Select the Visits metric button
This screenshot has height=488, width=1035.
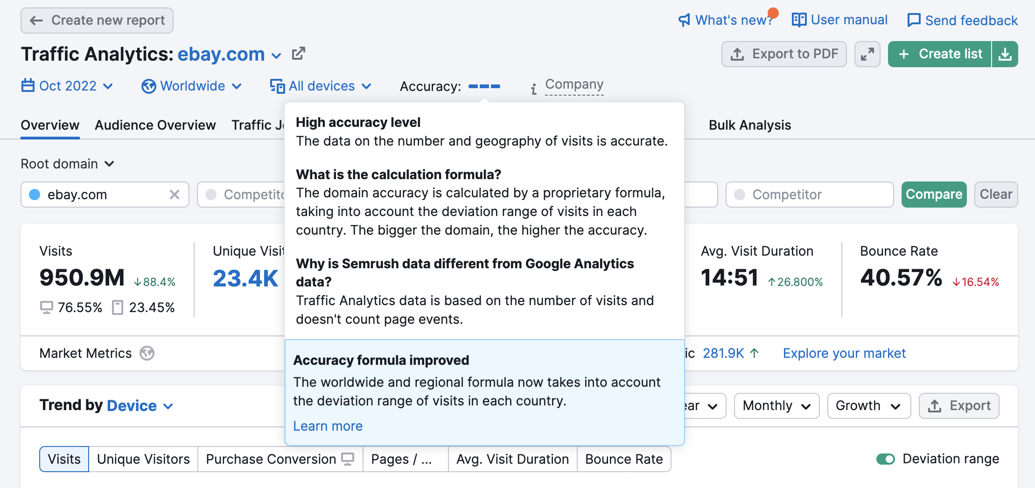tap(64, 459)
